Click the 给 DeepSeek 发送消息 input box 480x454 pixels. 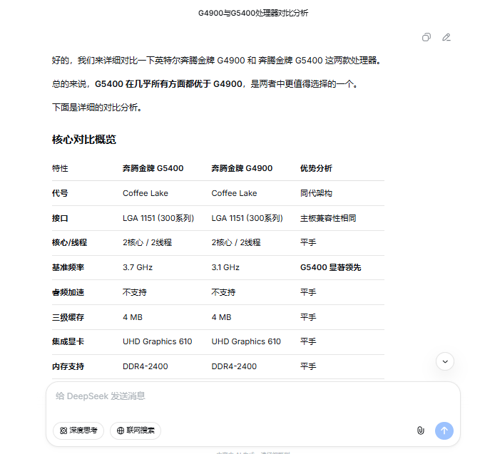coord(252,396)
